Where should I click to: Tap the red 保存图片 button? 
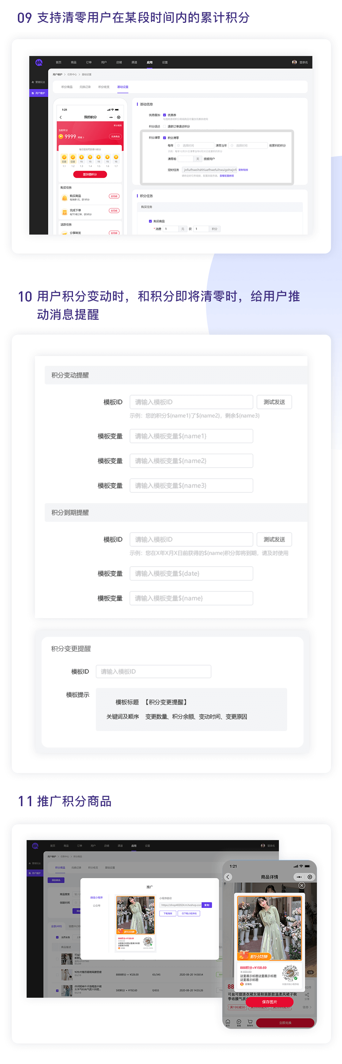(x=269, y=1002)
